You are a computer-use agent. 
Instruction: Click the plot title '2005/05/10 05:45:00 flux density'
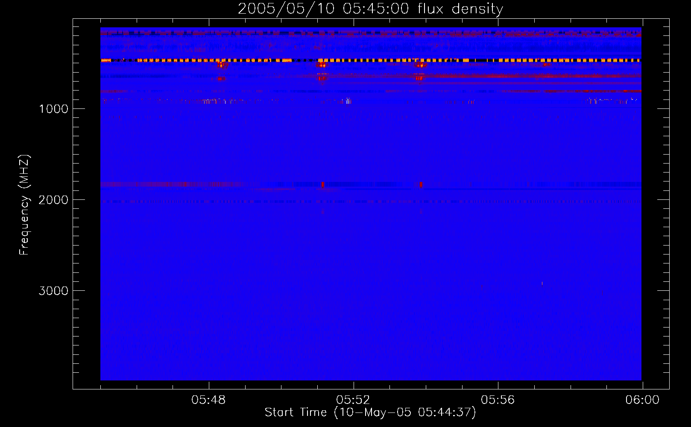point(370,9)
